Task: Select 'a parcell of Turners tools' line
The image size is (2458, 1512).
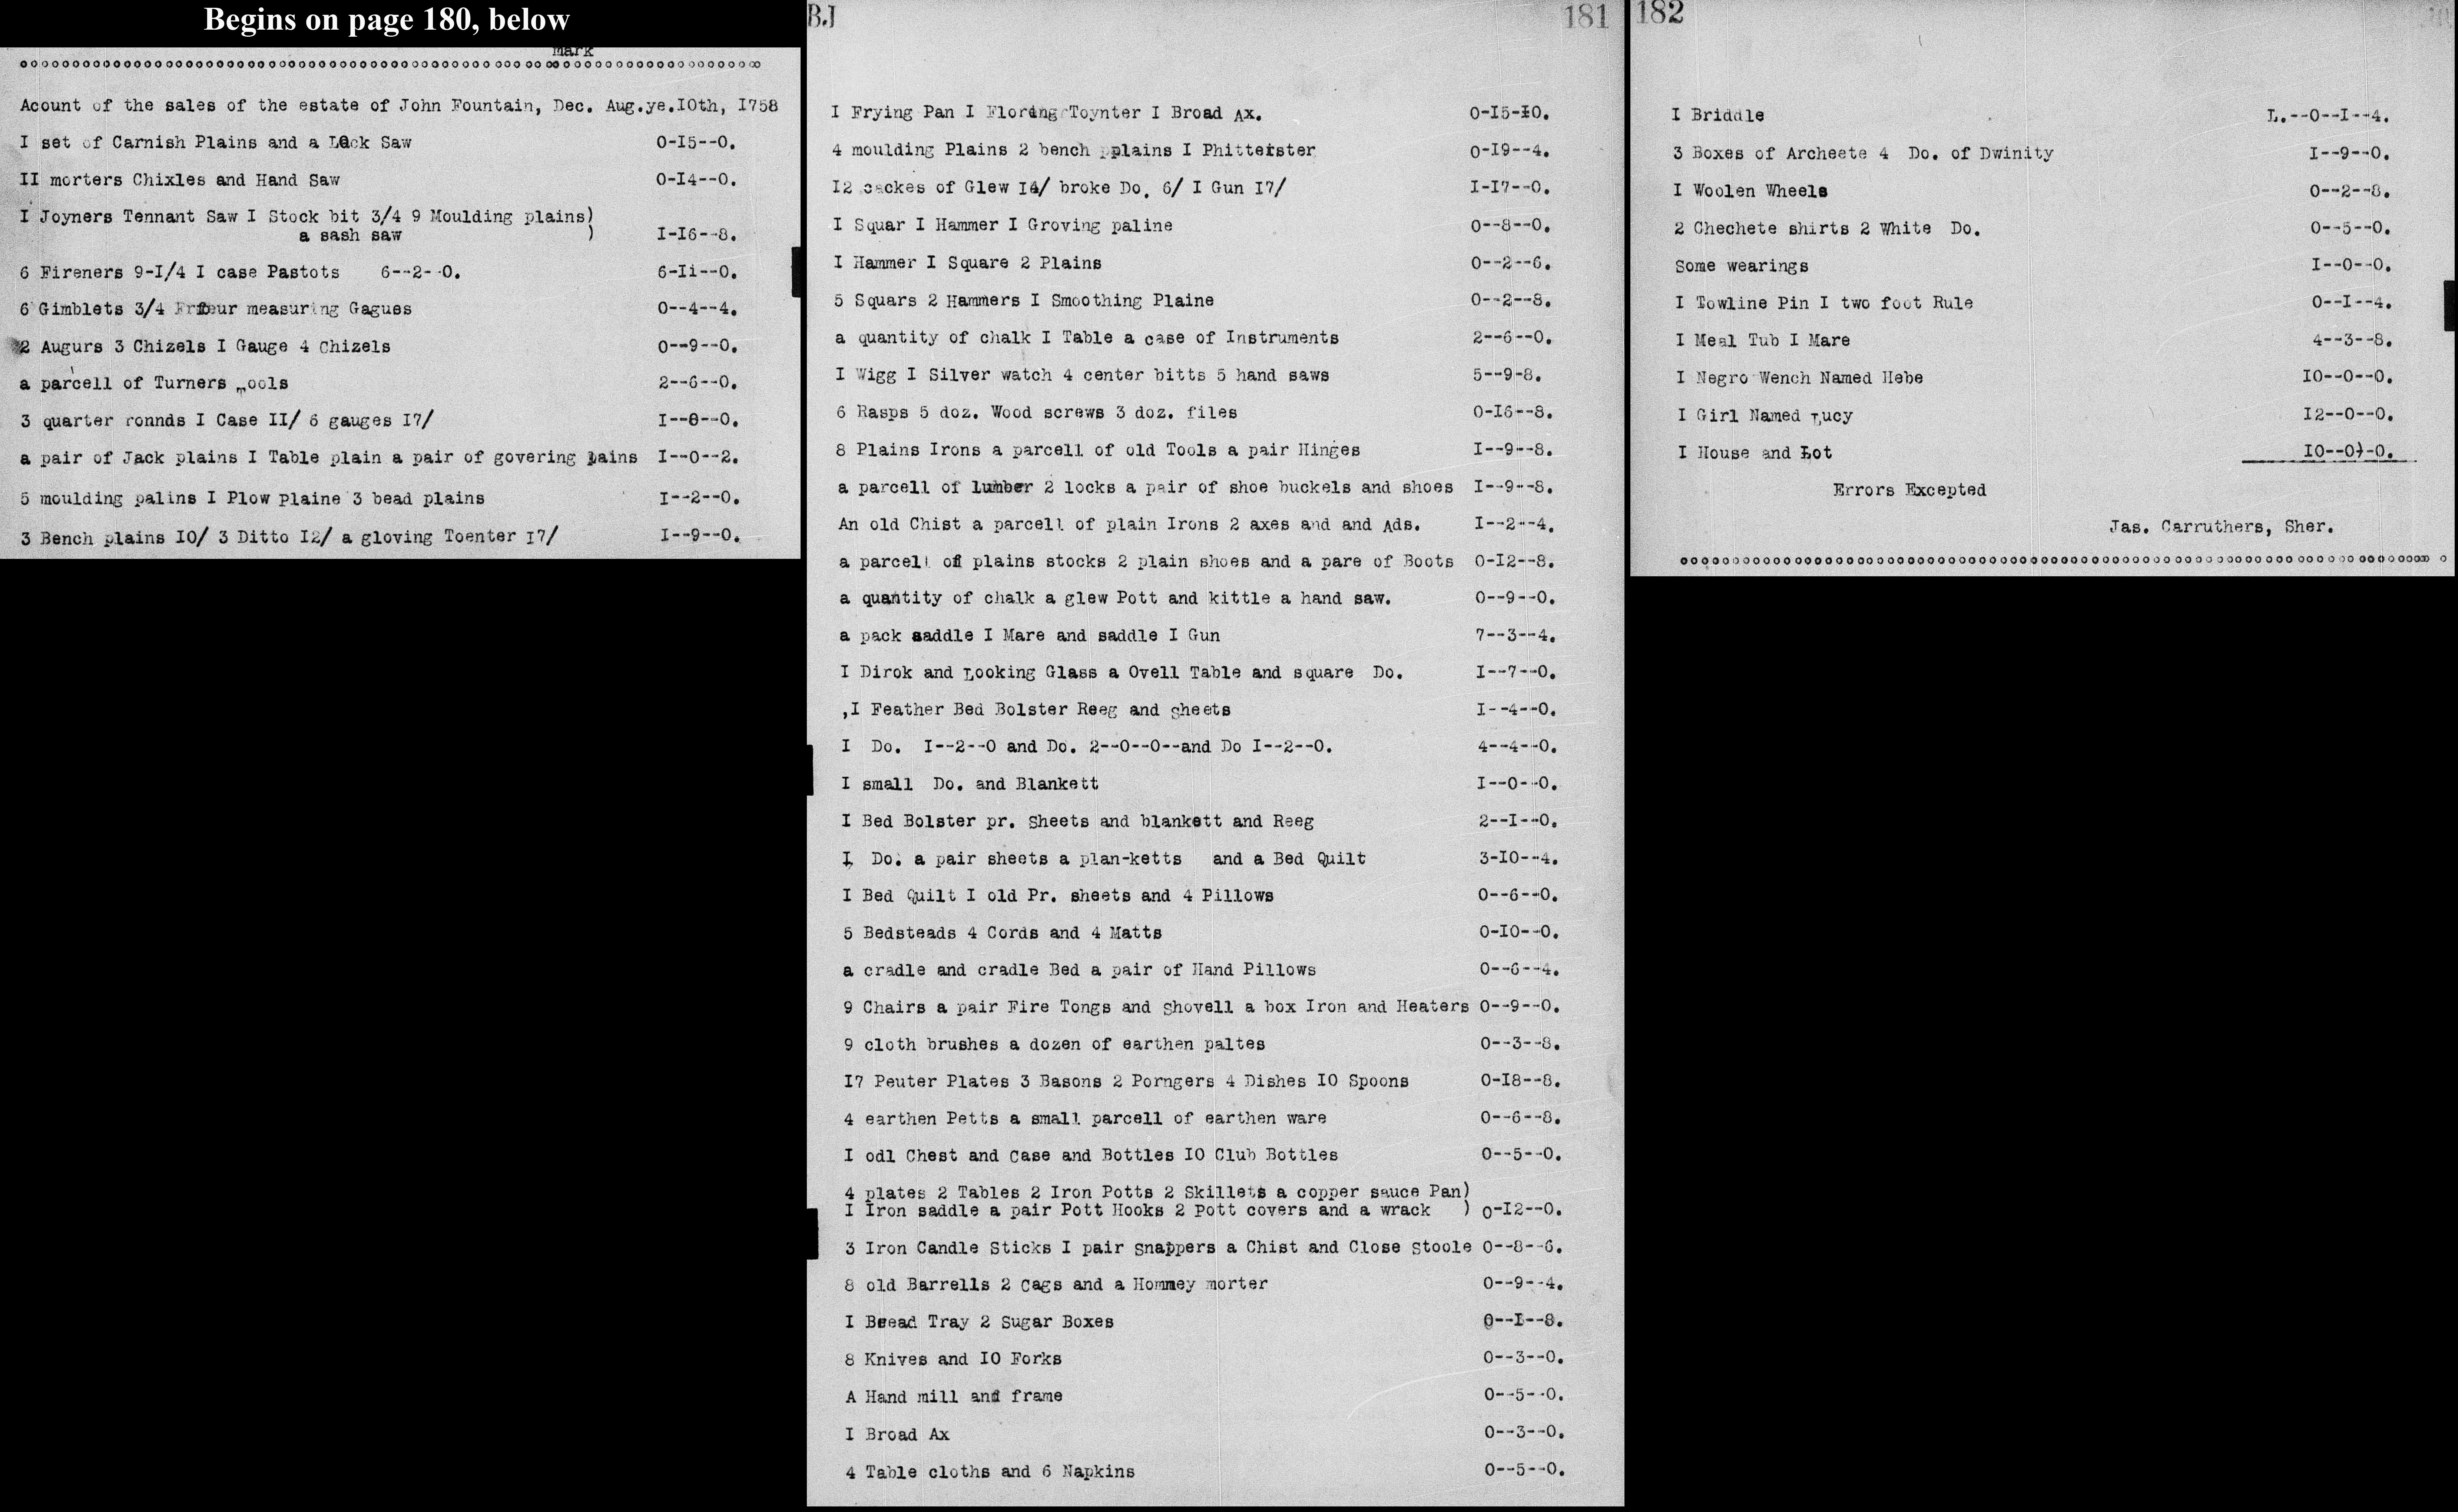Action: 154,384
